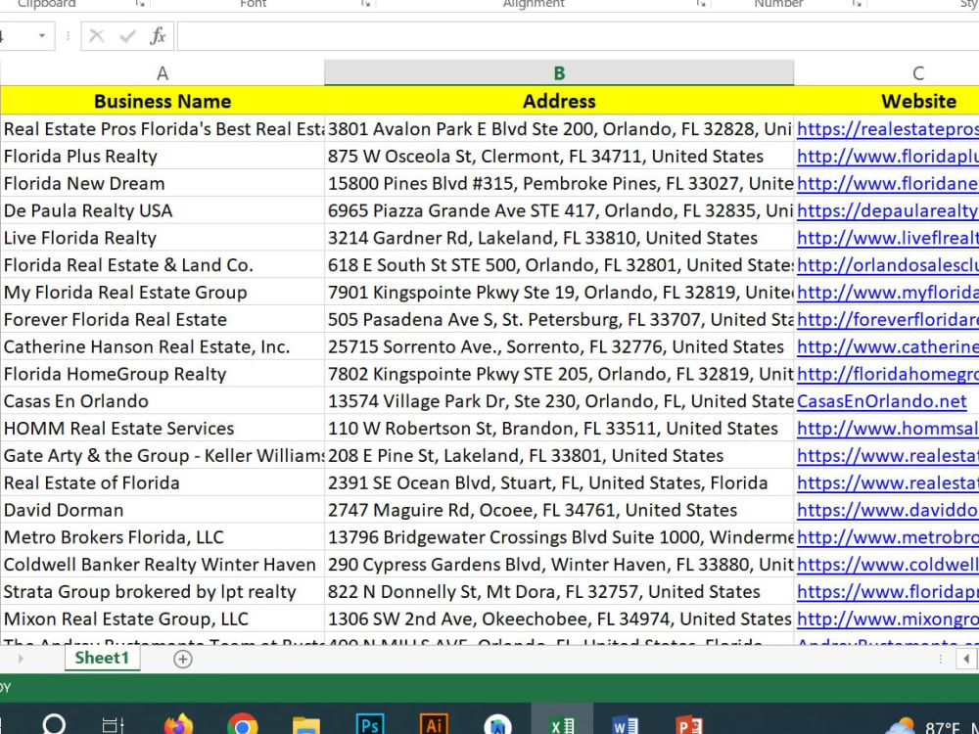This screenshot has height=734, width=979.
Task: Select column B header
Action: [x=559, y=73]
